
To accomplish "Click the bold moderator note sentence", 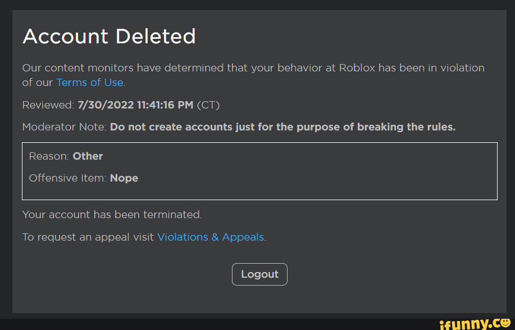I will point(282,127).
